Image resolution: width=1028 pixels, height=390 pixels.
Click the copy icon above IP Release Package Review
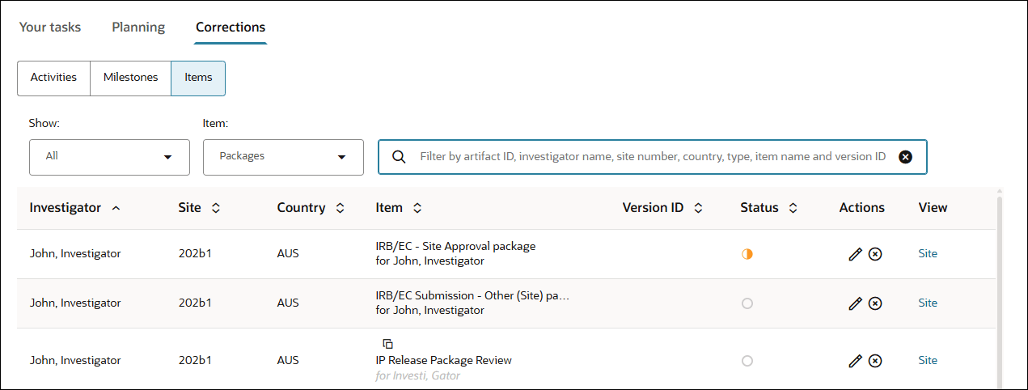coord(388,344)
